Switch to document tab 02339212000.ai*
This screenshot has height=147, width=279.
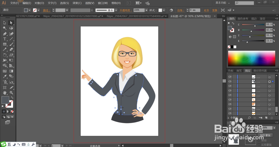27,16
